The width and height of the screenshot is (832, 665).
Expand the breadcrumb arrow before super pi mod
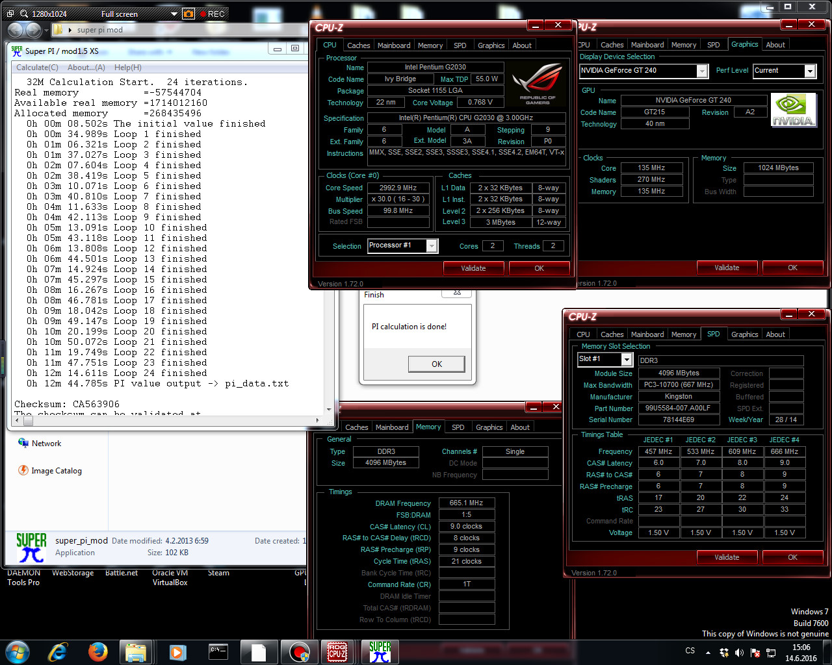click(x=70, y=30)
